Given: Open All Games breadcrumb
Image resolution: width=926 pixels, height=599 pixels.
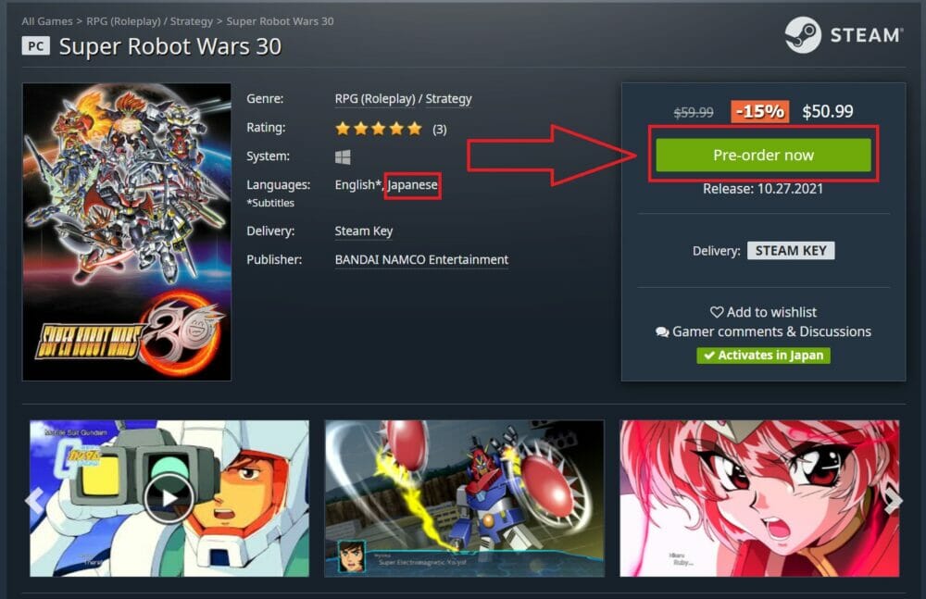Looking at the screenshot, I should click(47, 21).
